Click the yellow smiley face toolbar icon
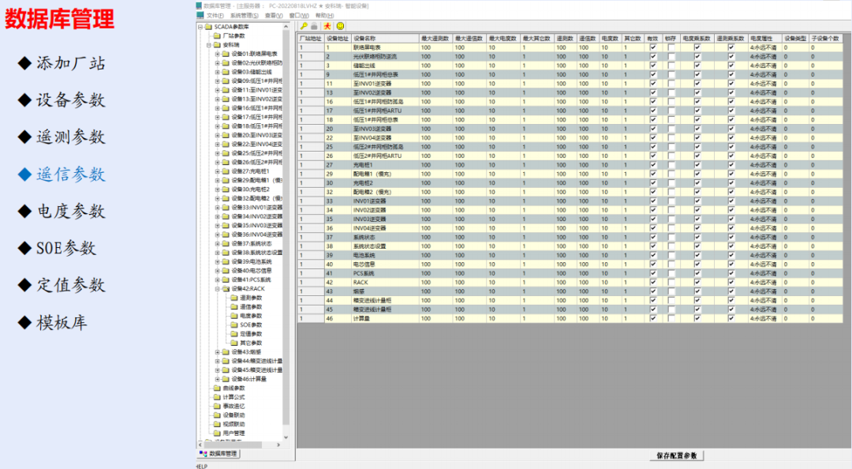Screen dimensions: 852x469 (x=340, y=26)
